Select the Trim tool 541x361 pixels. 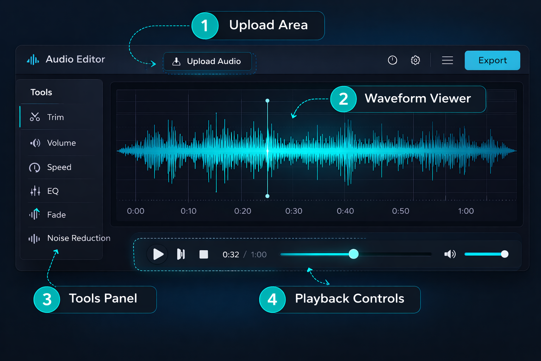(55, 117)
